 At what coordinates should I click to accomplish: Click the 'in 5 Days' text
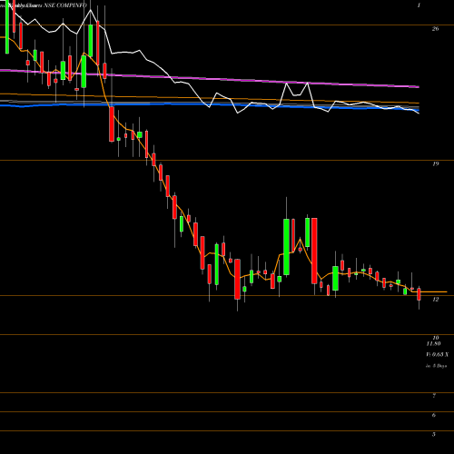436,366
